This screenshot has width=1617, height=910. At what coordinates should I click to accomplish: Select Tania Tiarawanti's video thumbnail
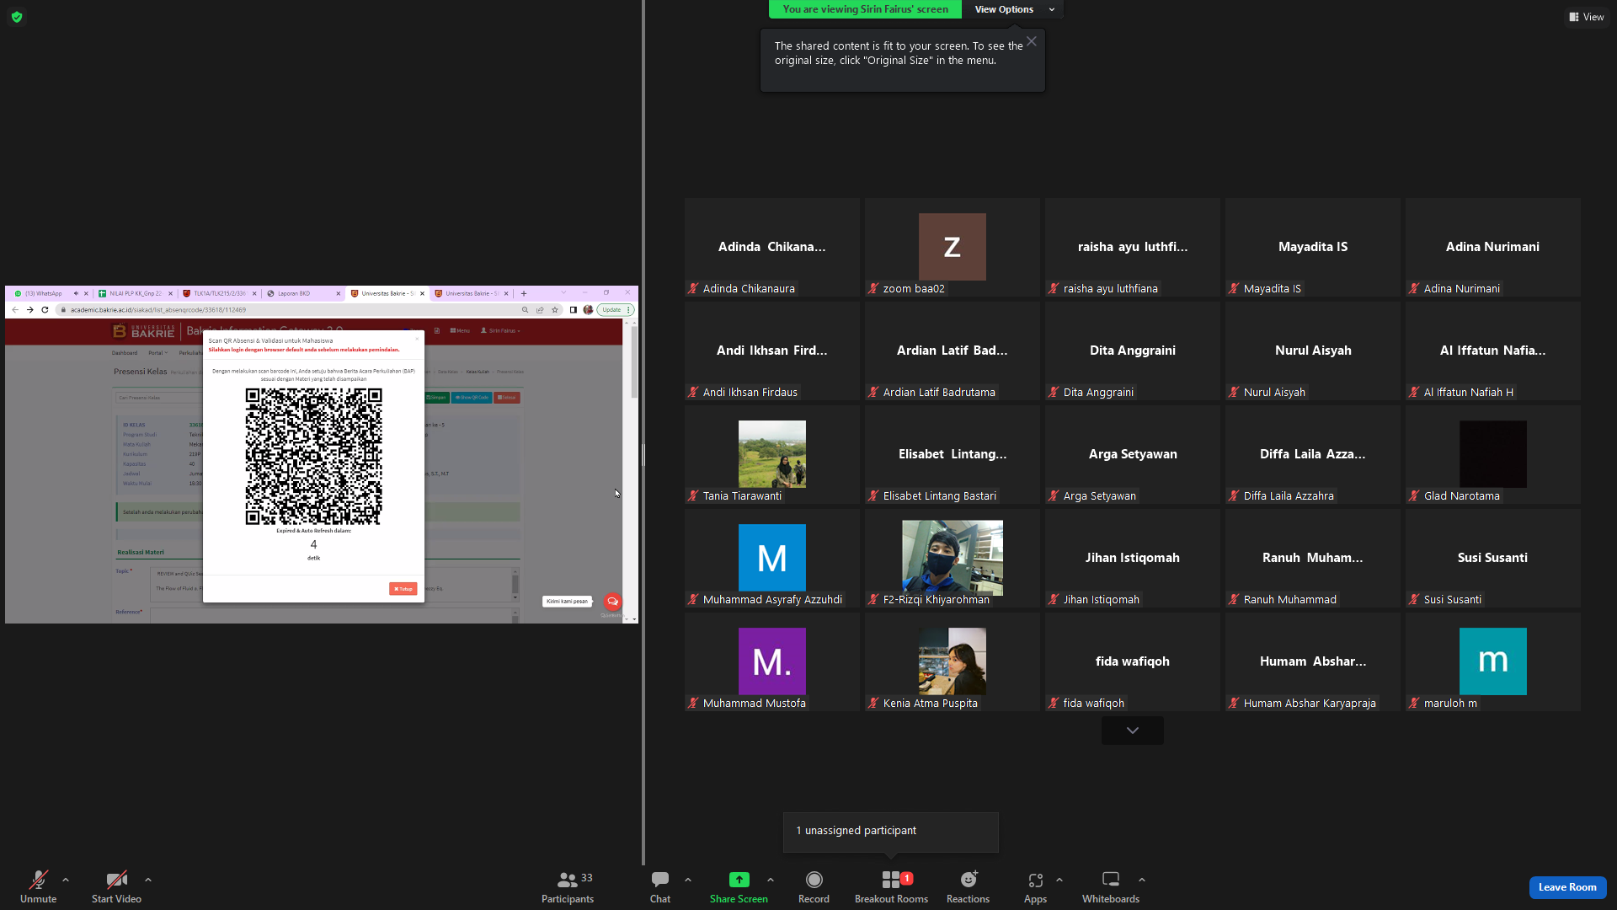tap(772, 454)
